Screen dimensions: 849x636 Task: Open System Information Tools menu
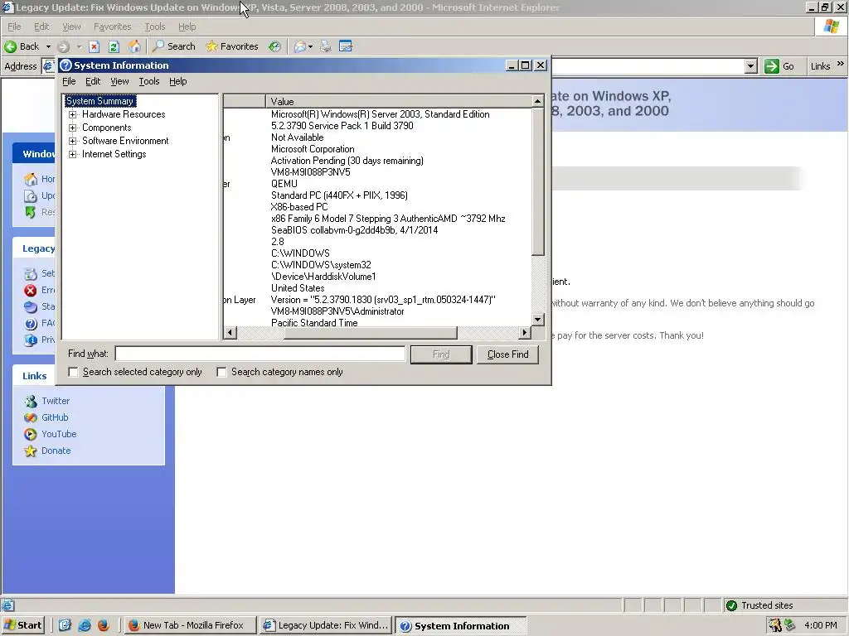(x=149, y=81)
